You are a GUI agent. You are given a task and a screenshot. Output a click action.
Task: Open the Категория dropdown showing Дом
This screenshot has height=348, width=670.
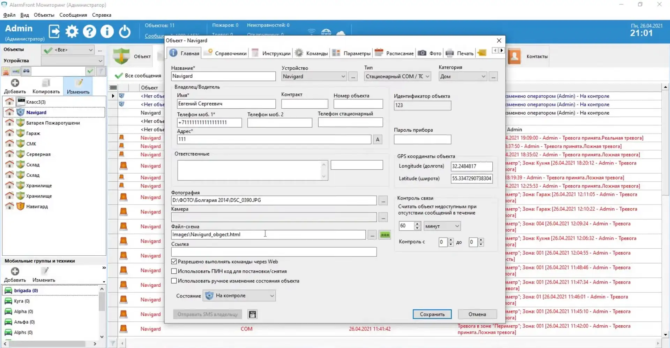click(x=463, y=76)
